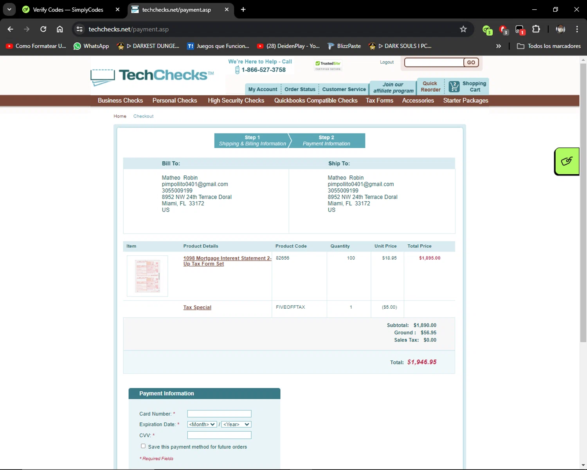This screenshot has width=587, height=470.
Task: Open the DARK SOULS I PC bookmark
Action: pos(400,46)
